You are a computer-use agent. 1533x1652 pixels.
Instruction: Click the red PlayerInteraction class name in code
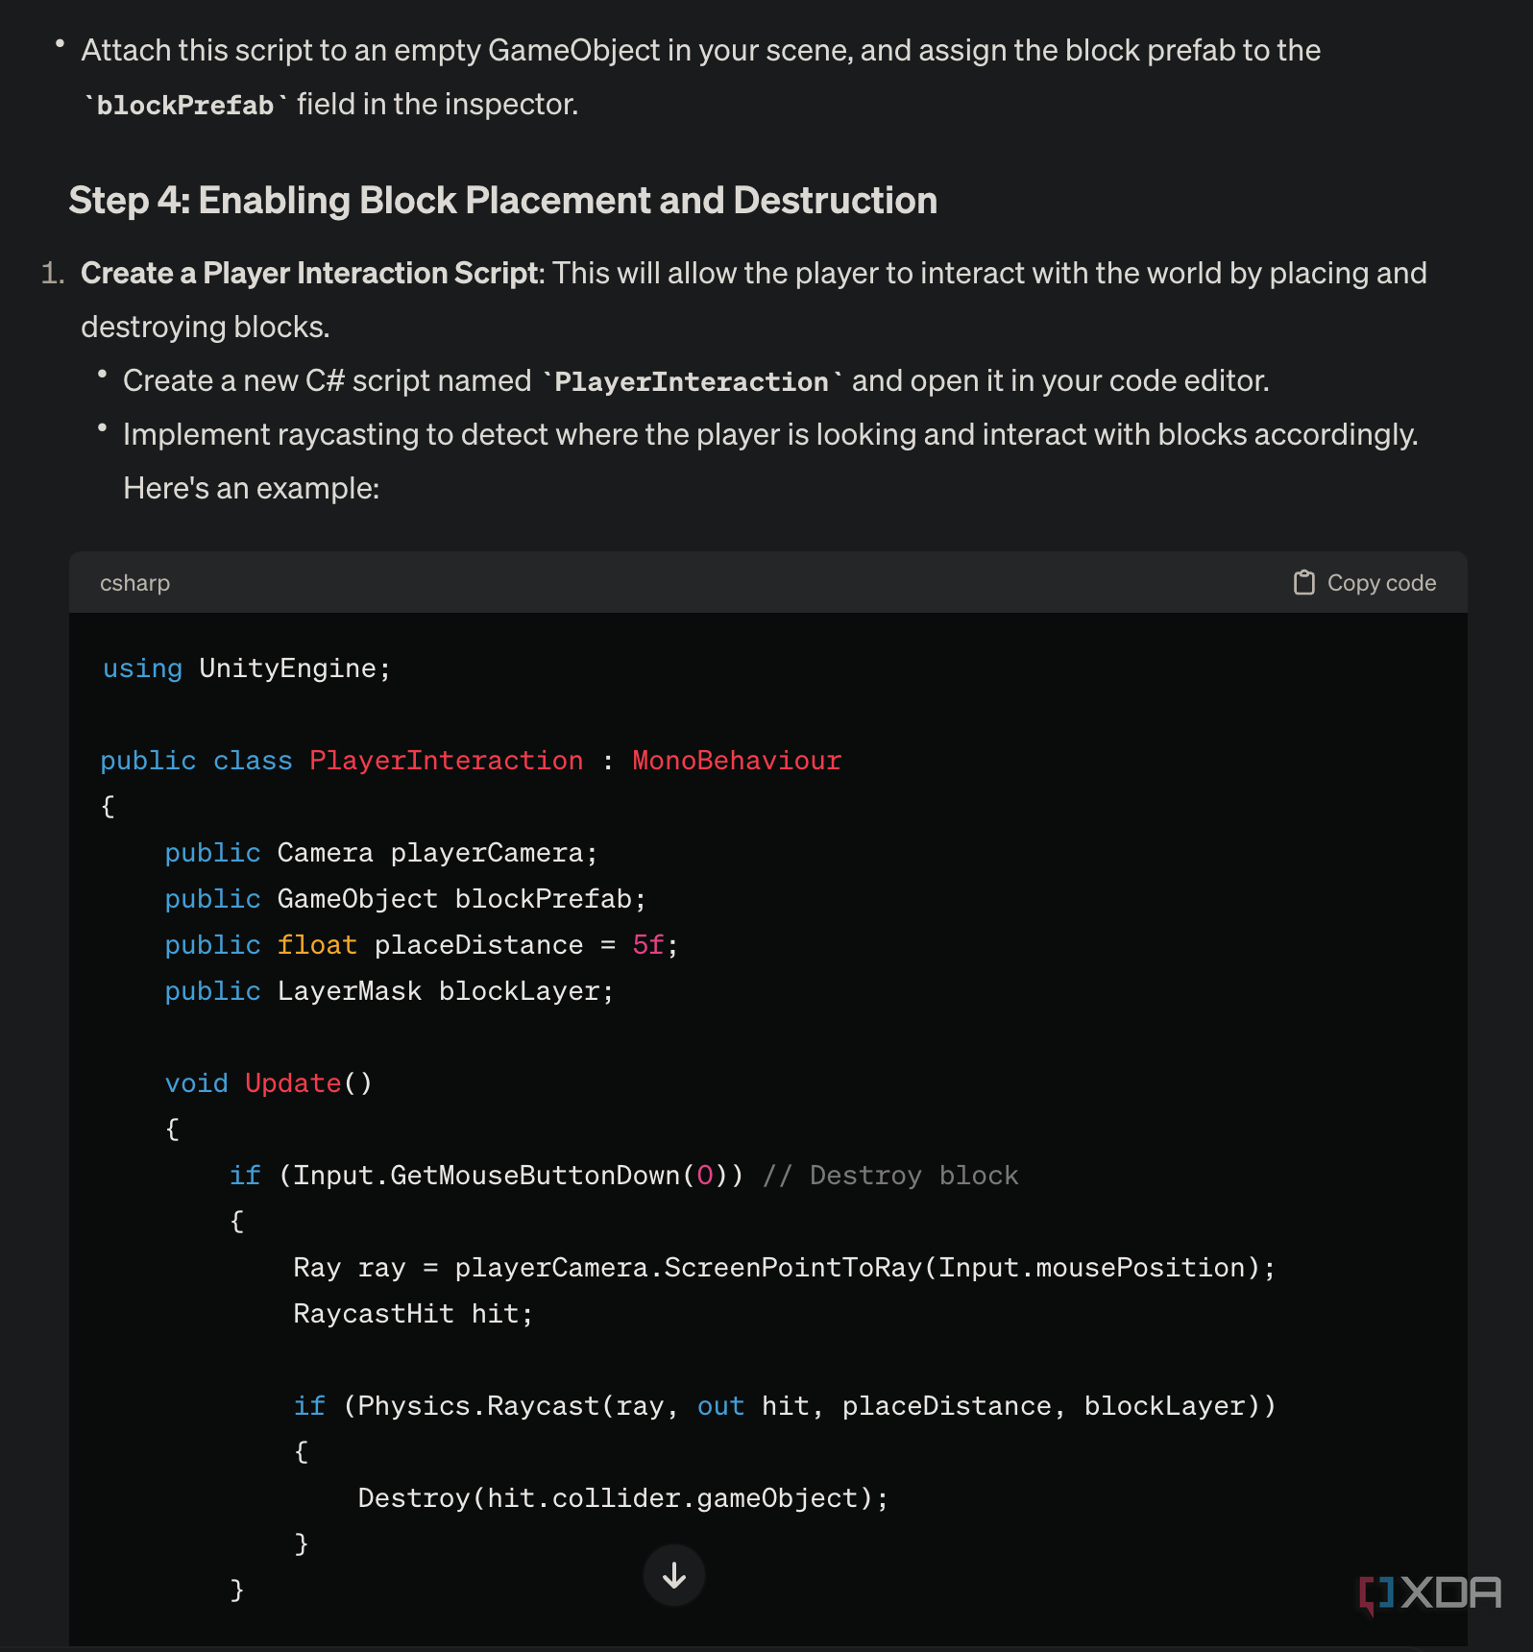(446, 761)
